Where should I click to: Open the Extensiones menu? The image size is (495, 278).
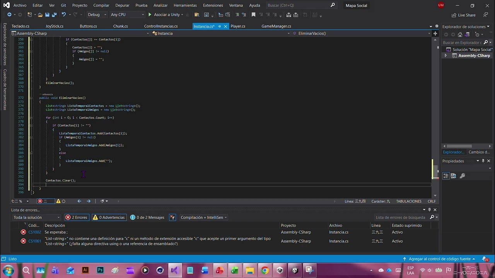(213, 5)
